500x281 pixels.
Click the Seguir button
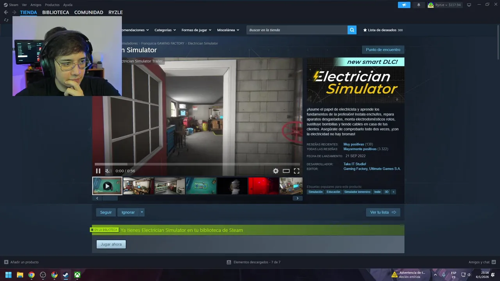(106, 212)
